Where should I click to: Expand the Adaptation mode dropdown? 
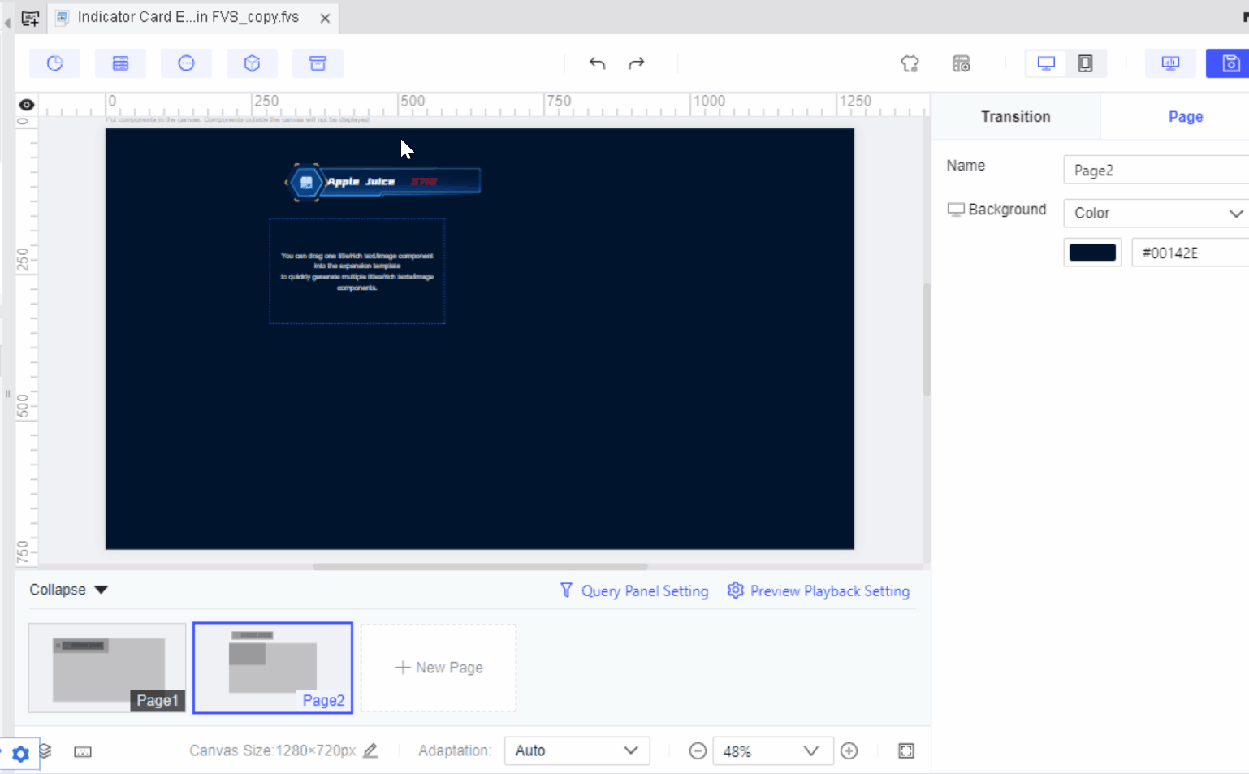[577, 750]
